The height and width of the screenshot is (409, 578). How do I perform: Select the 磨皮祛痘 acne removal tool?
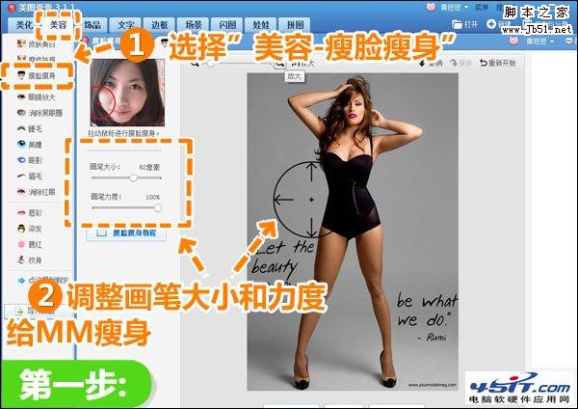37,58
